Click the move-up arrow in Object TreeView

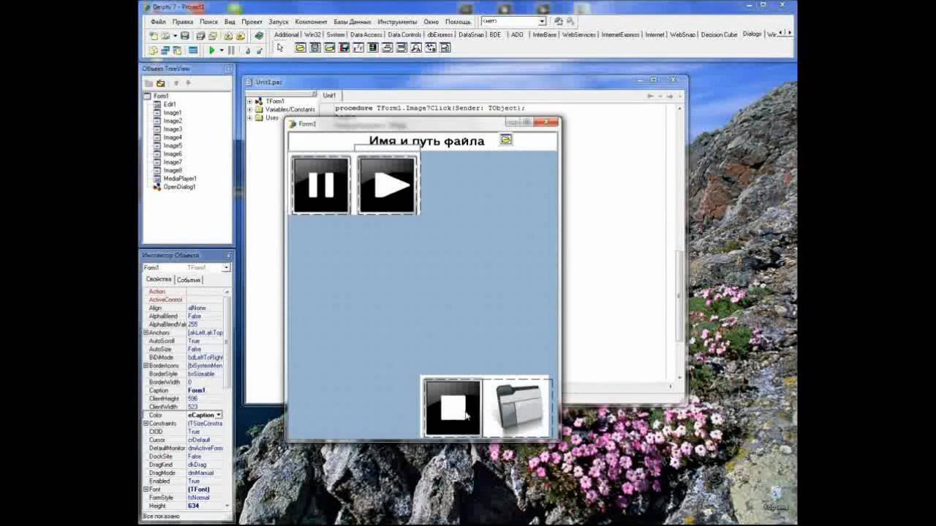point(176,83)
